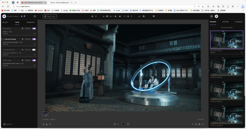Switch to the YouTube Create your own LUTs tab

tap(34, 2)
